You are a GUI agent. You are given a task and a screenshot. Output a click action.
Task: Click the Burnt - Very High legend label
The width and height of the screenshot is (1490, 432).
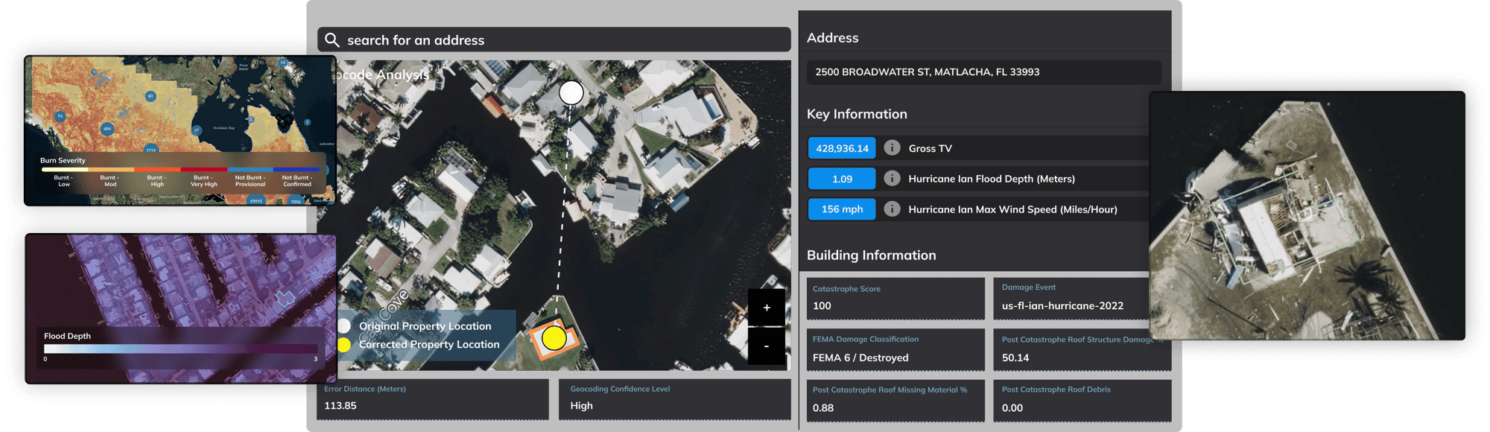[204, 181]
